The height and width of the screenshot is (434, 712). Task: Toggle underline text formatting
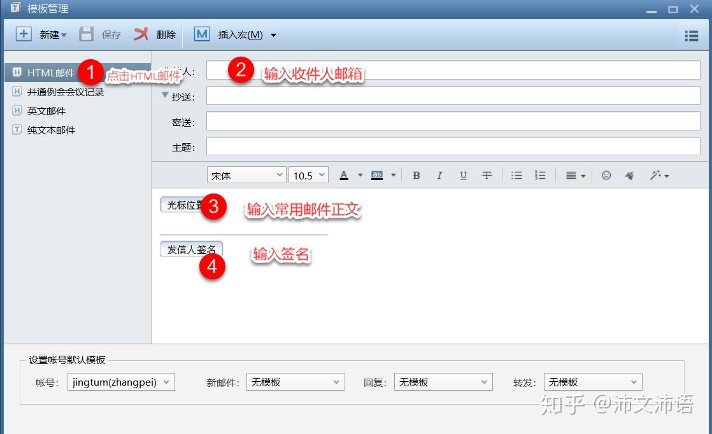pos(463,174)
